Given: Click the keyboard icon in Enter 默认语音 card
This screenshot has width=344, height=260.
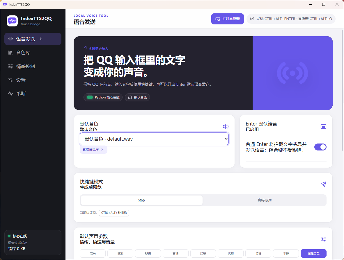Looking at the screenshot, I should click(x=323, y=126).
